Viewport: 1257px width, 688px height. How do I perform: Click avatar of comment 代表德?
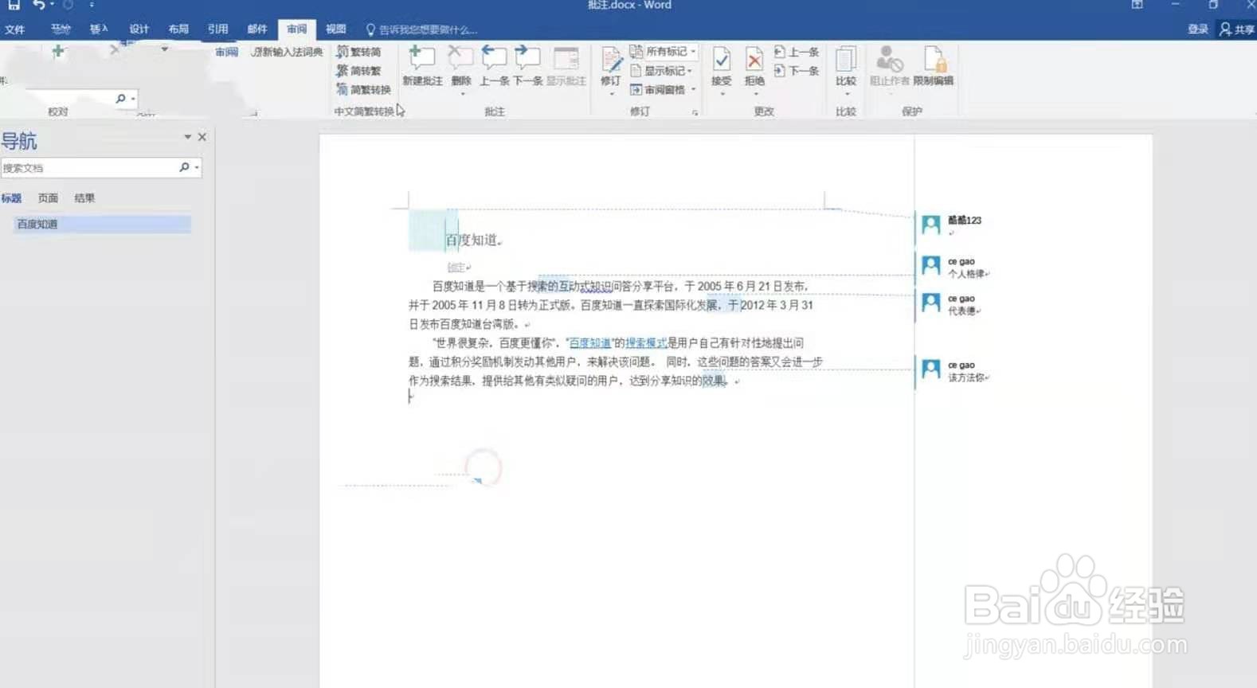(x=931, y=303)
